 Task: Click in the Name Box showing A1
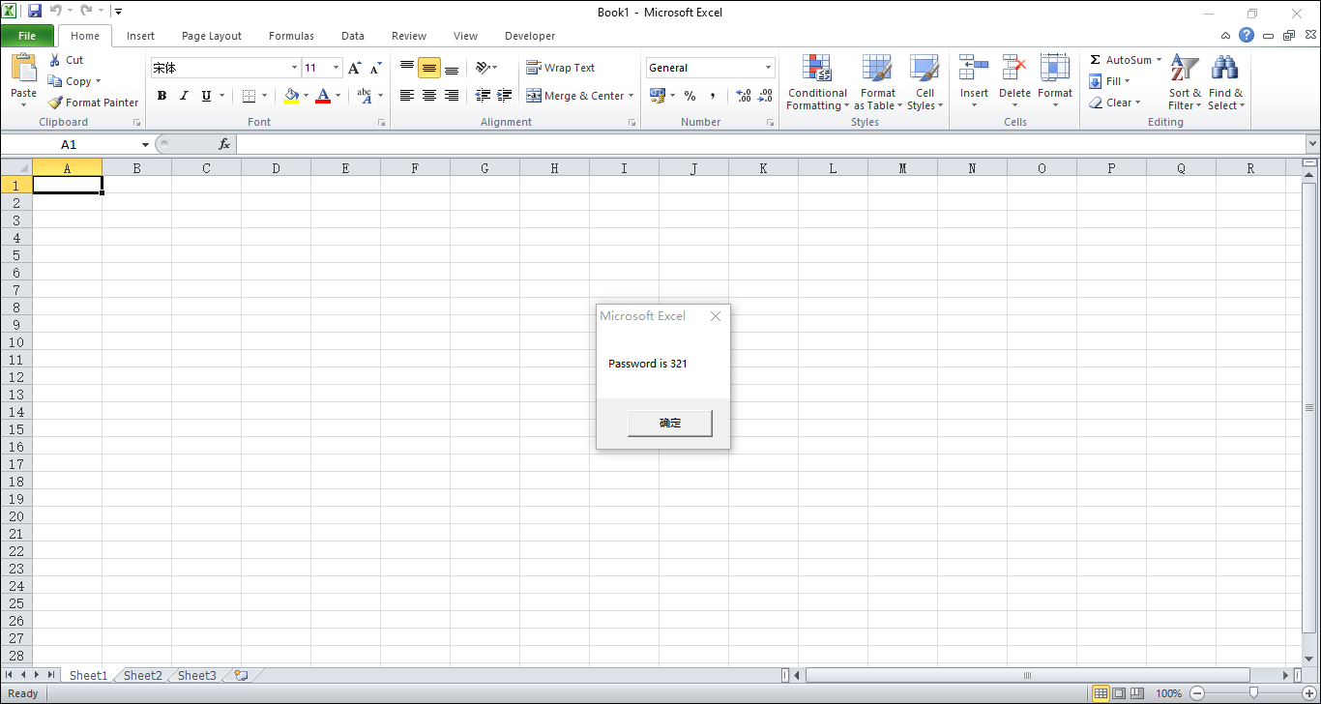[x=69, y=144]
